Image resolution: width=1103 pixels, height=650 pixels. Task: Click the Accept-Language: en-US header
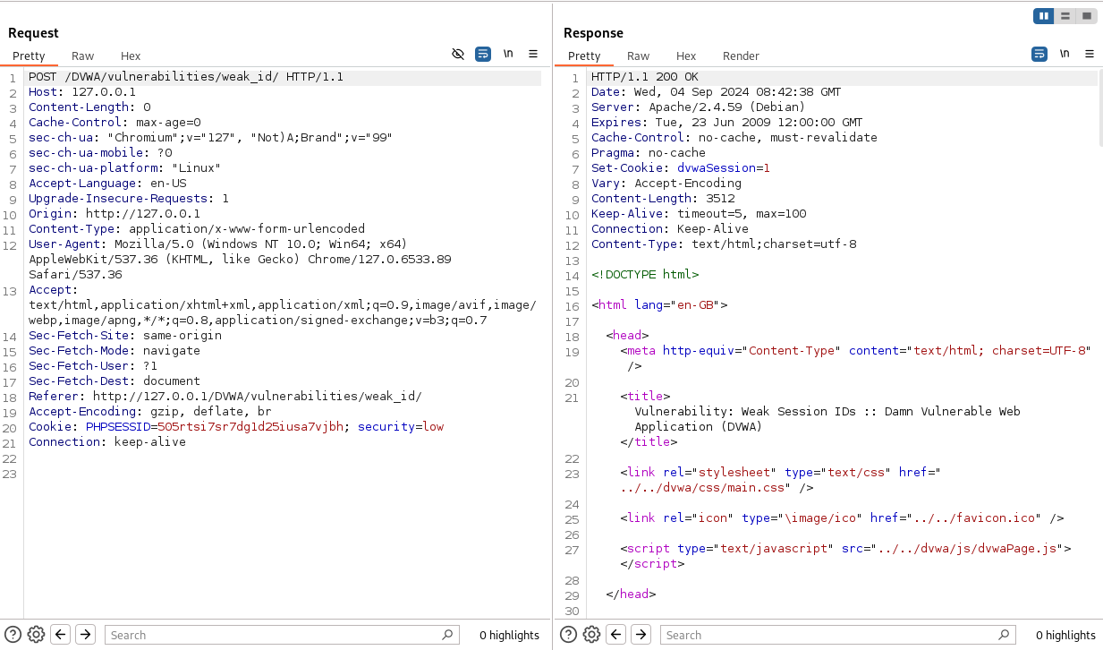tap(107, 184)
